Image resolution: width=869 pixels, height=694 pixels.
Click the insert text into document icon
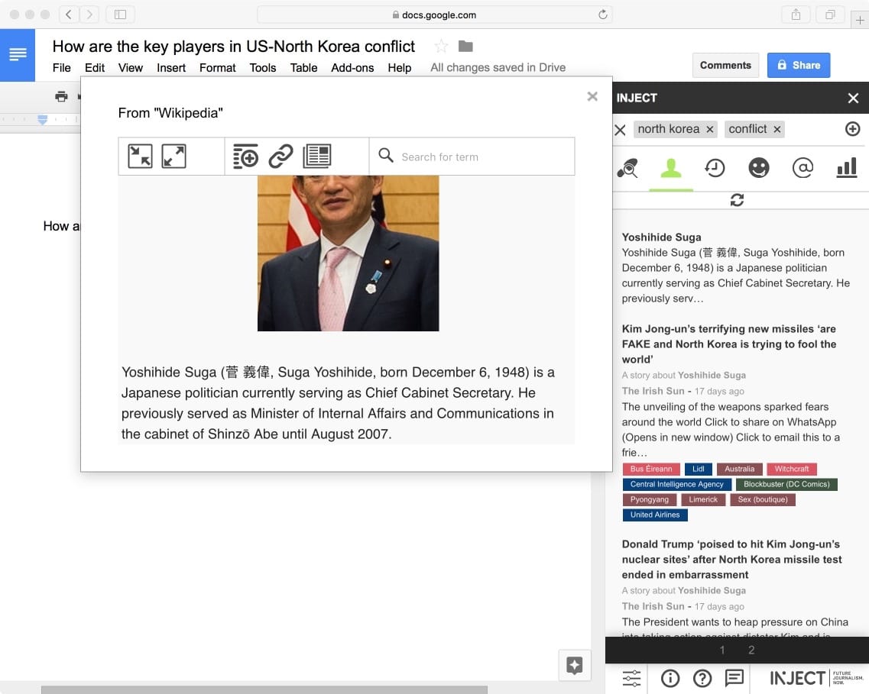coord(245,157)
